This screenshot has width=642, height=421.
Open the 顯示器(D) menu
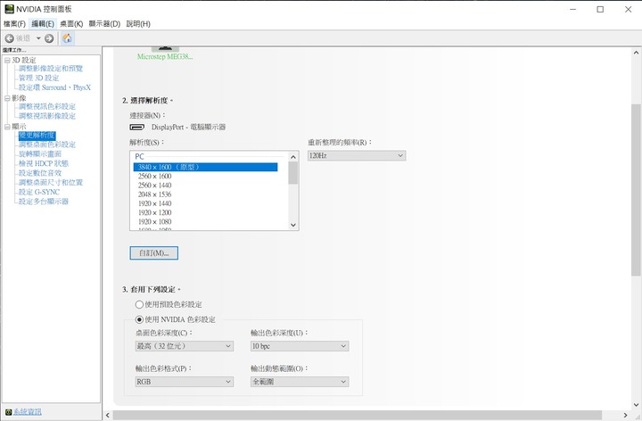click(x=104, y=24)
